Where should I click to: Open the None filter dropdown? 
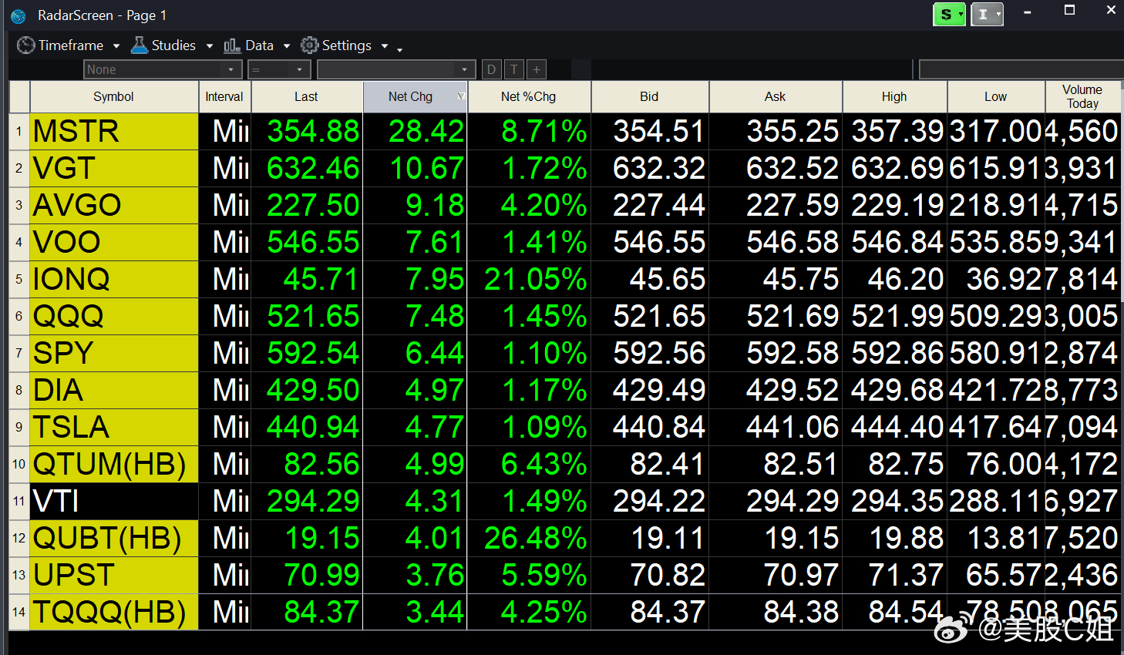pos(163,69)
